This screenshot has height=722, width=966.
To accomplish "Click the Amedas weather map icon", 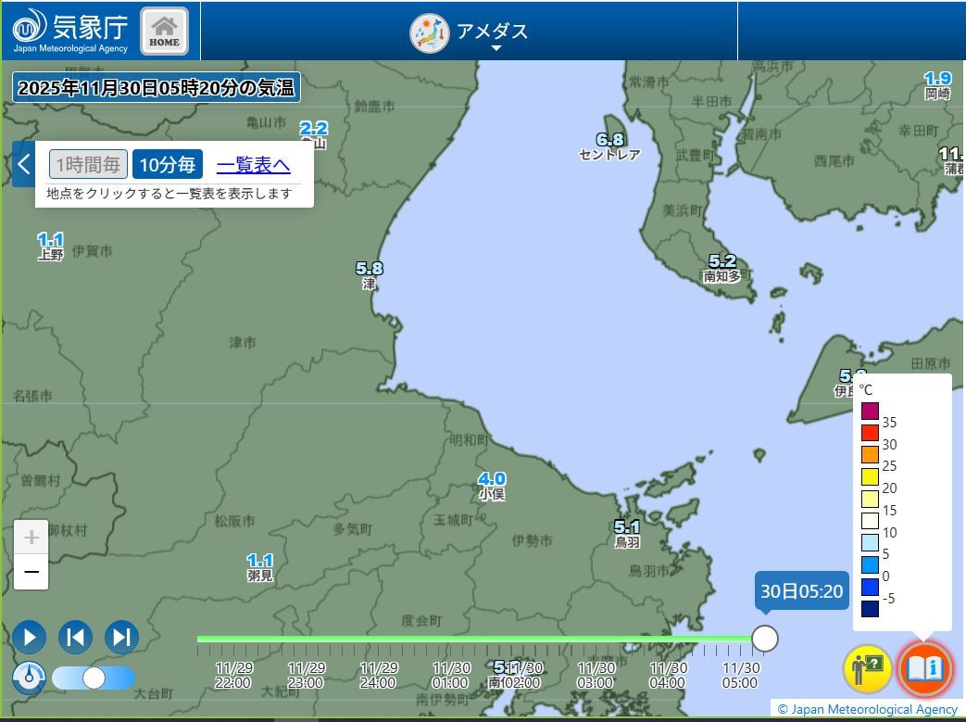I will click(429, 33).
